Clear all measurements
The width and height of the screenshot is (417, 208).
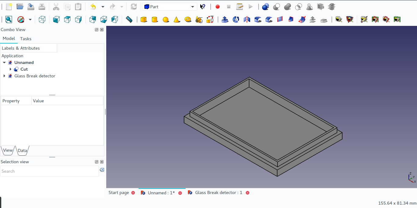point(364,19)
